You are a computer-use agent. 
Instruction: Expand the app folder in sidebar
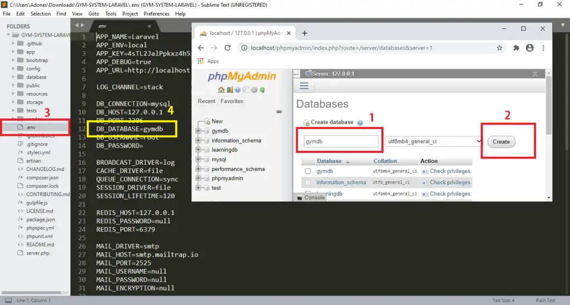coord(14,52)
